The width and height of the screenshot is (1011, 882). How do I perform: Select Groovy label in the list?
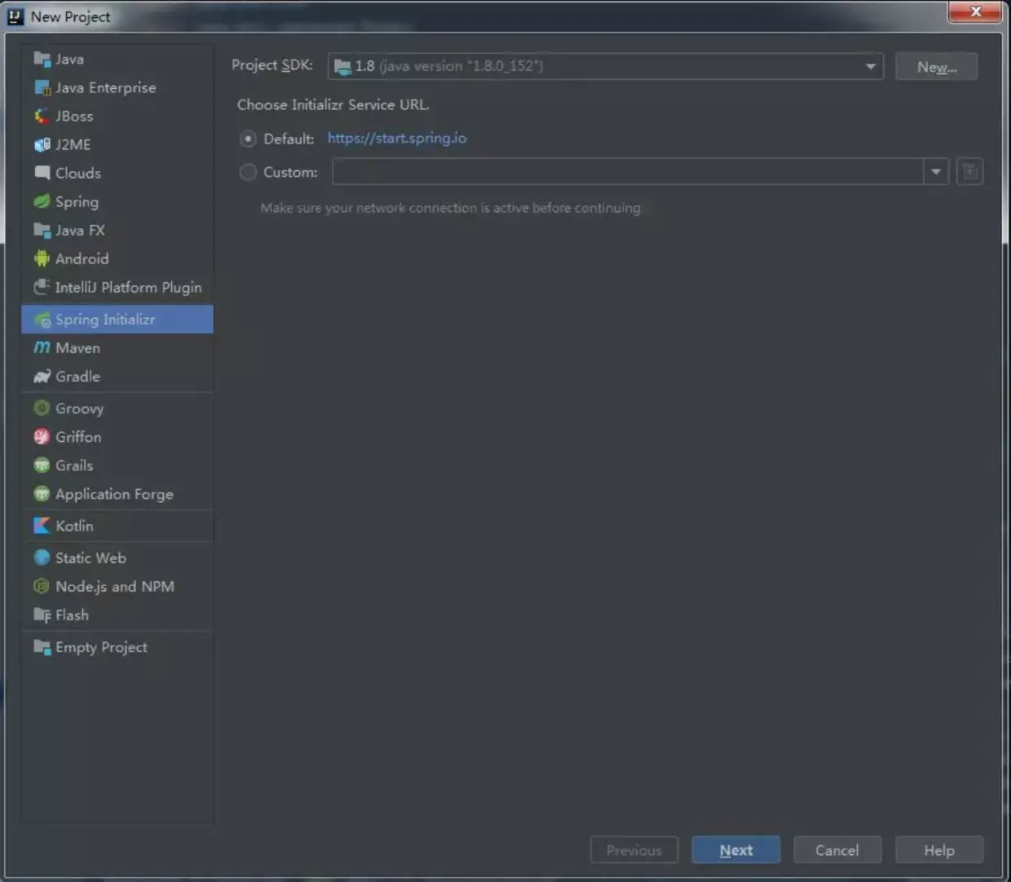(x=79, y=408)
